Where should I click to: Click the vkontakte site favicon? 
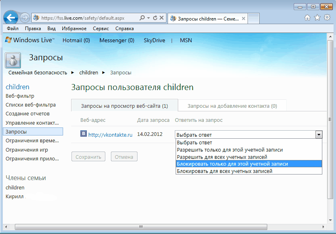coord(84,133)
